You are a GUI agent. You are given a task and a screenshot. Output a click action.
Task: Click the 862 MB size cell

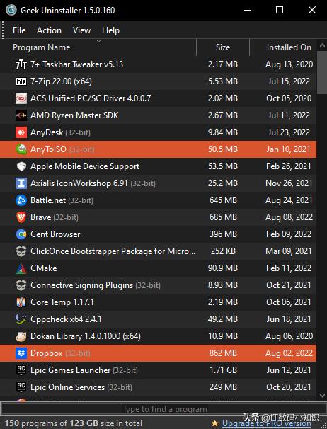(223, 353)
